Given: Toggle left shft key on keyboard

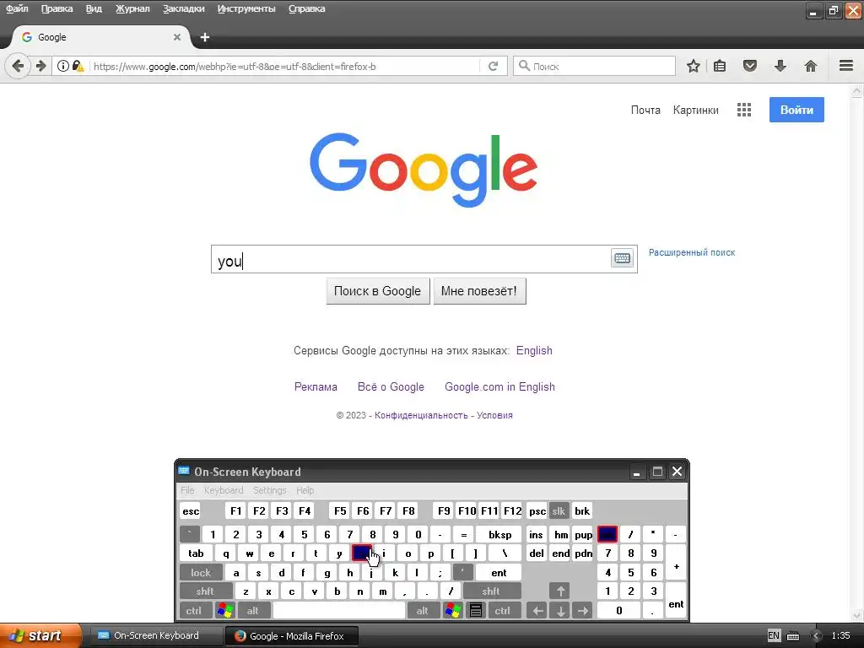Looking at the screenshot, I should point(205,591).
